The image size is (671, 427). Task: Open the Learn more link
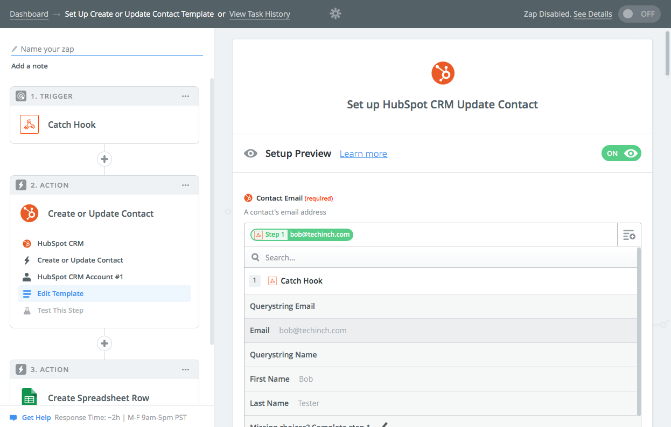point(364,154)
